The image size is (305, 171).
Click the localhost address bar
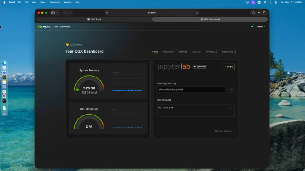pyautogui.click(x=152, y=13)
